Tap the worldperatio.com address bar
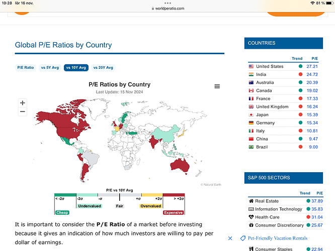Image resolution: width=335 pixels, height=251 pixels. point(168,9)
